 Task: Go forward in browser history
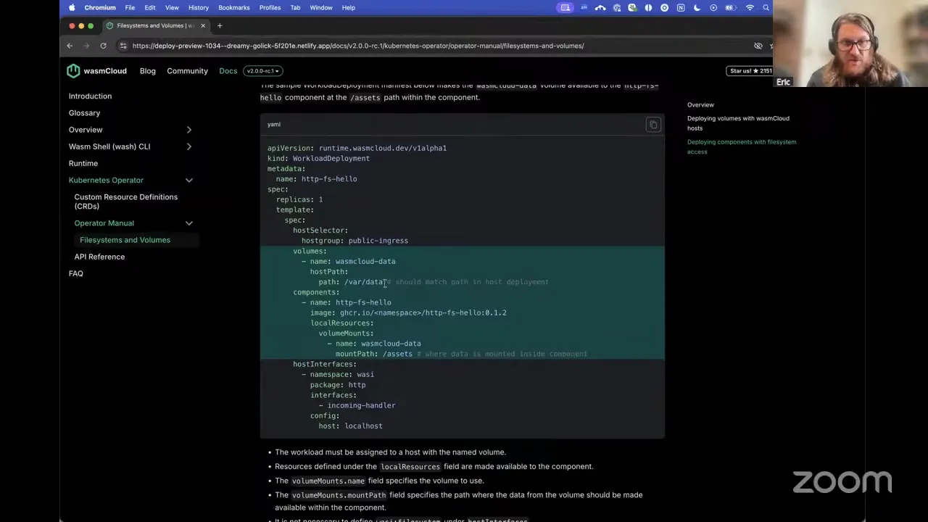[x=86, y=46]
